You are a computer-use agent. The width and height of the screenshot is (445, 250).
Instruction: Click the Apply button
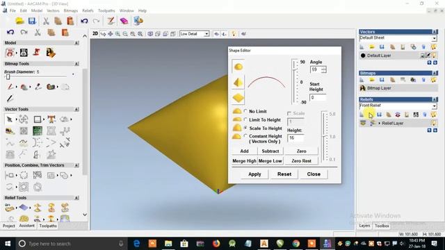click(254, 174)
